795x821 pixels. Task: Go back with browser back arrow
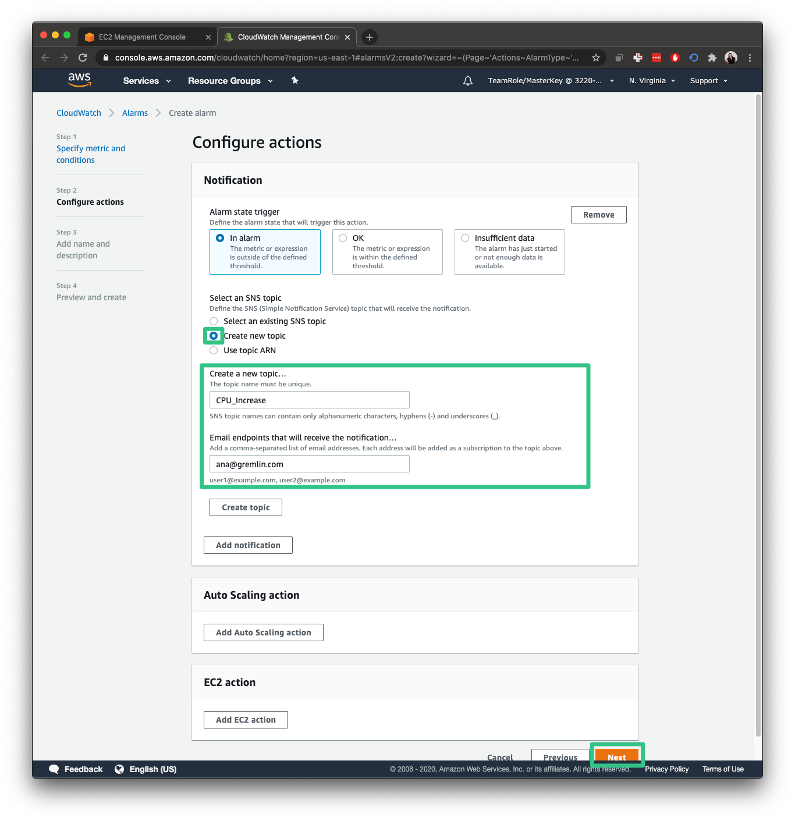pos(45,58)
